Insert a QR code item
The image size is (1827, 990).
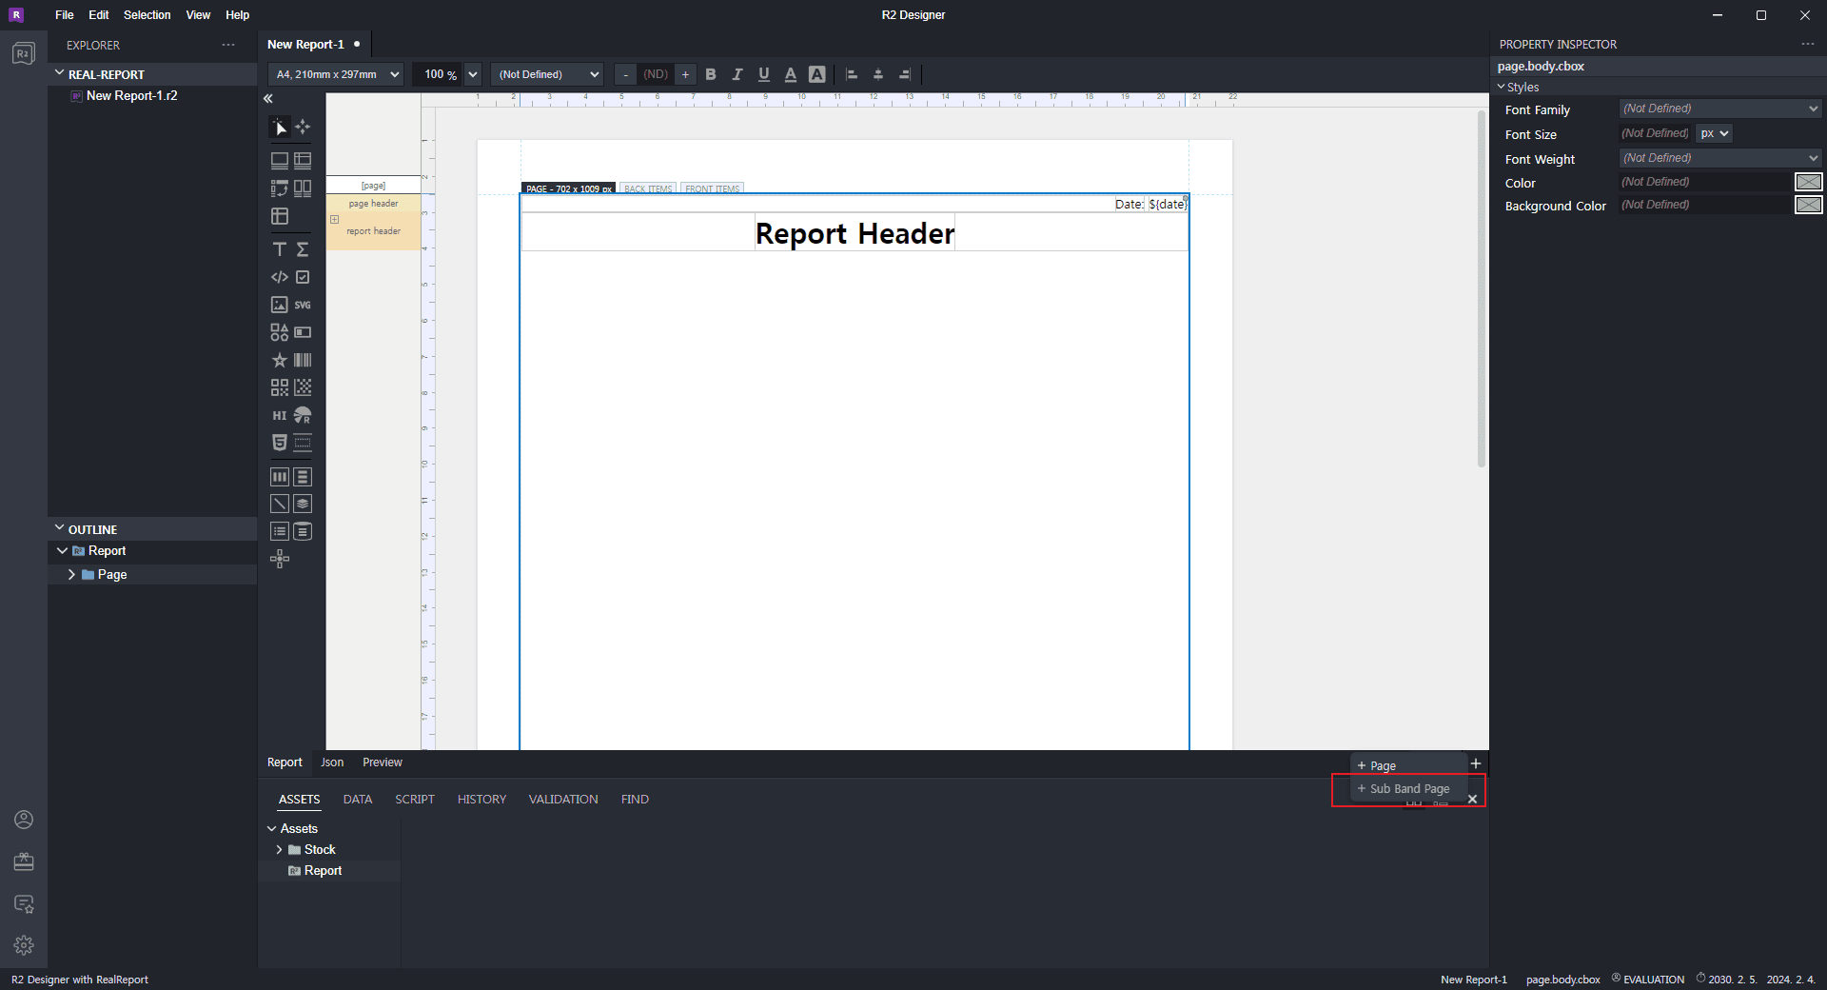pyautogui.click(x=280, y=387)
